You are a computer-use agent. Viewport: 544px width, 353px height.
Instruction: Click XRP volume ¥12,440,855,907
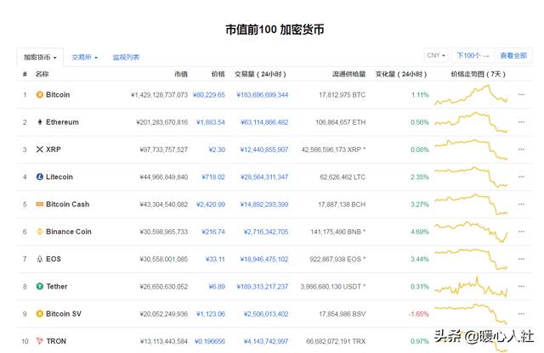[x=264, y=149]
